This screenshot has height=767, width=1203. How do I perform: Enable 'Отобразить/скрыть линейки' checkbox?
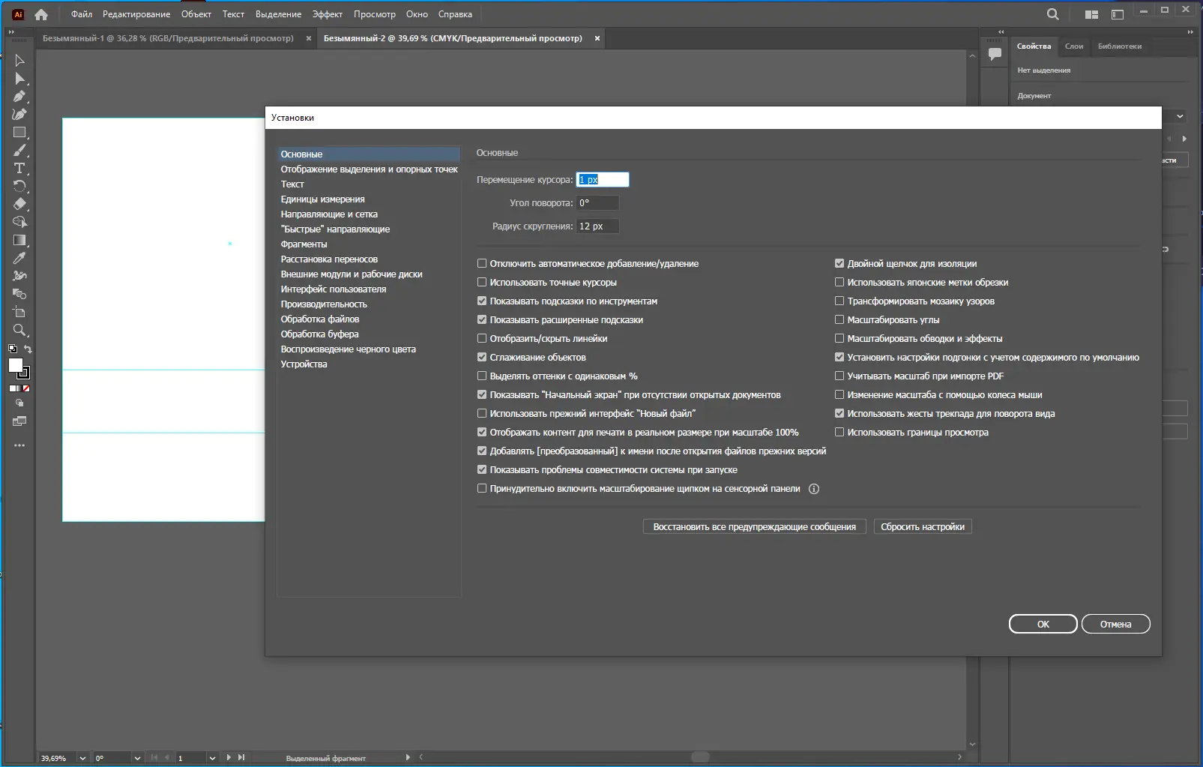[x=482, y=339]
